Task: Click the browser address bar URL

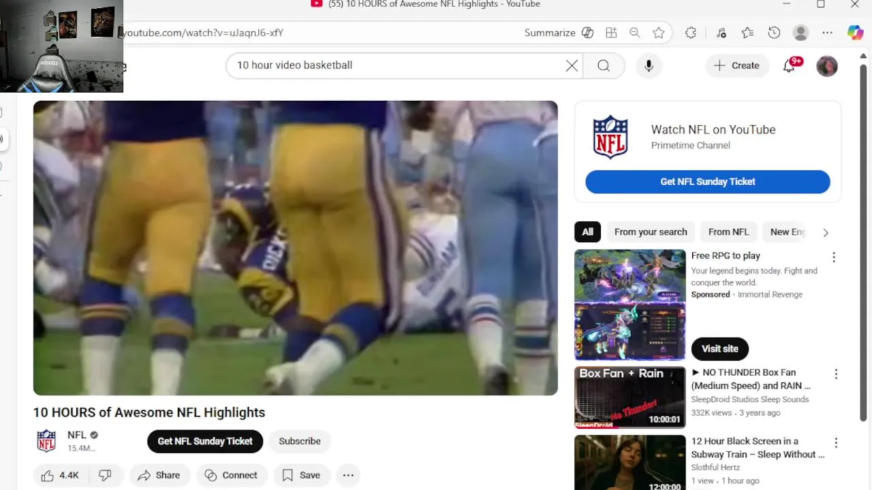Action: coord(203,33)
